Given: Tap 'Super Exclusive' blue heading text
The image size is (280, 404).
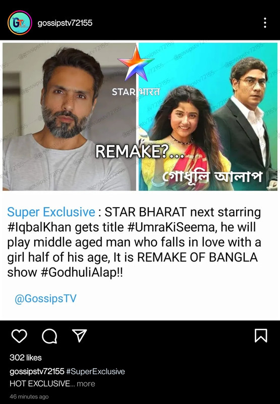Looking at the screenshot, I should 51,212.
